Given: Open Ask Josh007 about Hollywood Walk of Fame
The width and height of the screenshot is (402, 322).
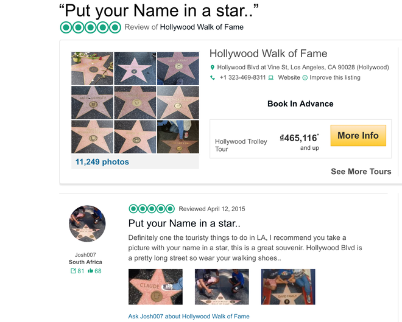Looking at the screenshot, I should point(189,317).
